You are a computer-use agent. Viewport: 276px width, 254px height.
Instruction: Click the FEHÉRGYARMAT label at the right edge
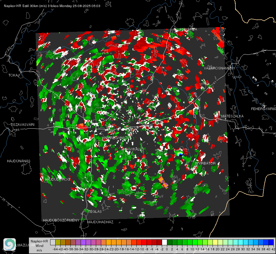click(x=264, y=109)
